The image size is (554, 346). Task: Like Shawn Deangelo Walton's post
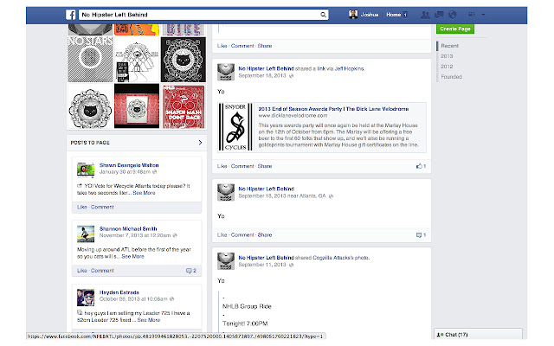[x=81, y=207]
